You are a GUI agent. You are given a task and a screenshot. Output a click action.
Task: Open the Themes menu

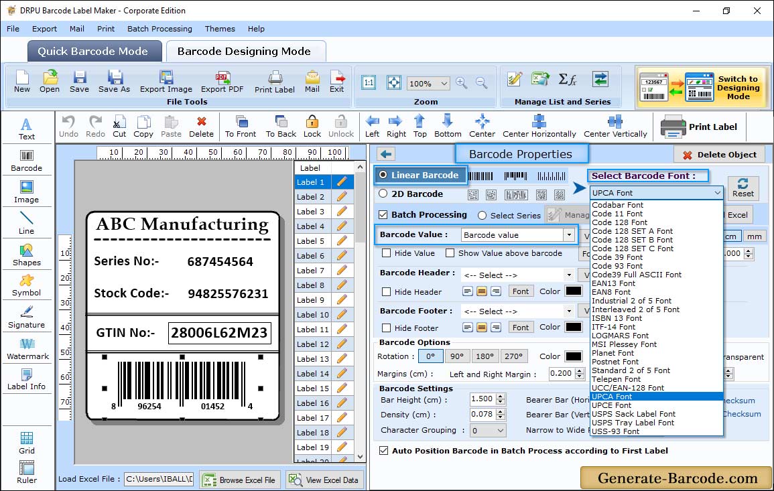click(x=220, y=29)
